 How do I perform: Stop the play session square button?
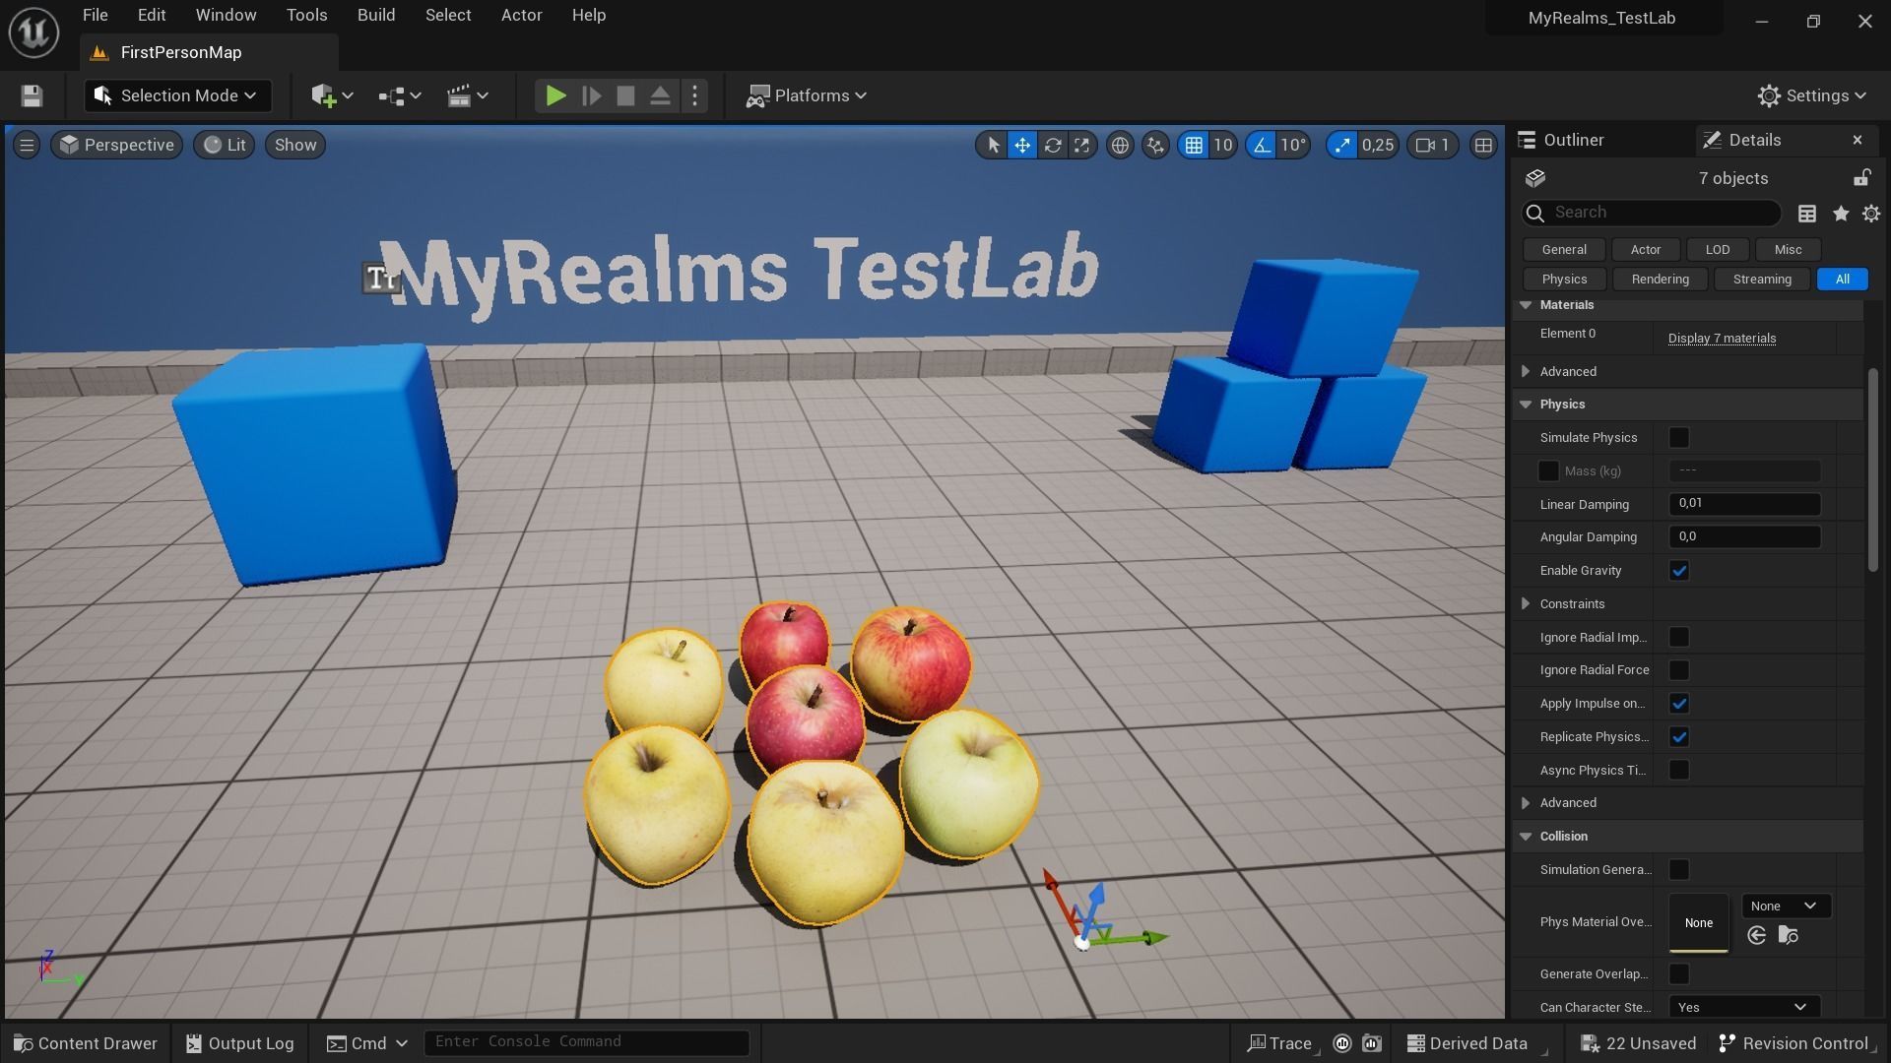coord(625,95)
